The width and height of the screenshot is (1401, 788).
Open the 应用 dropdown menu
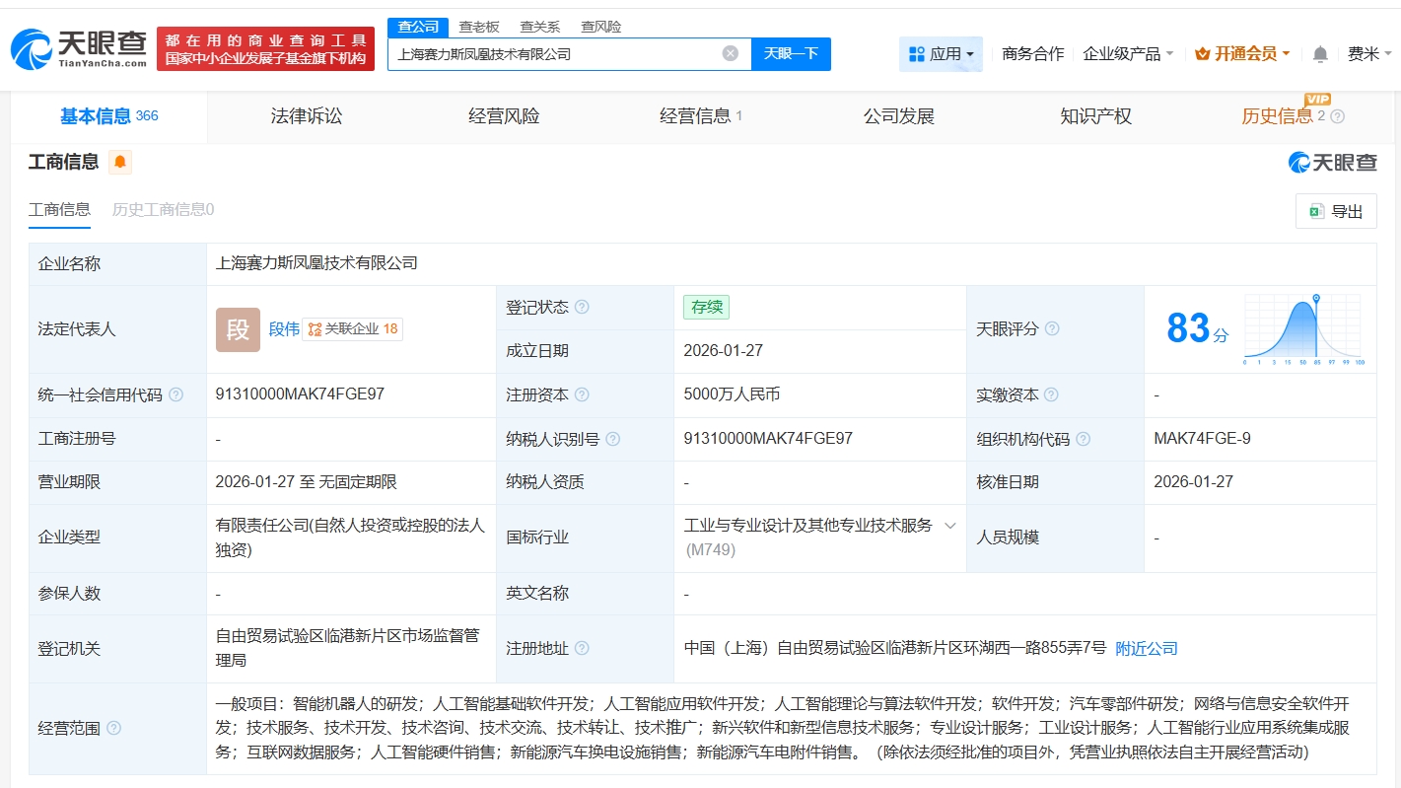[x=940, y=54]
